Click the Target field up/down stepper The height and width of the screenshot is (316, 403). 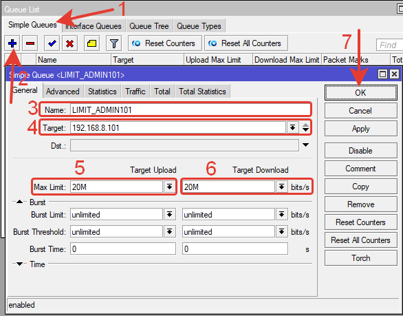coord(305,127)
